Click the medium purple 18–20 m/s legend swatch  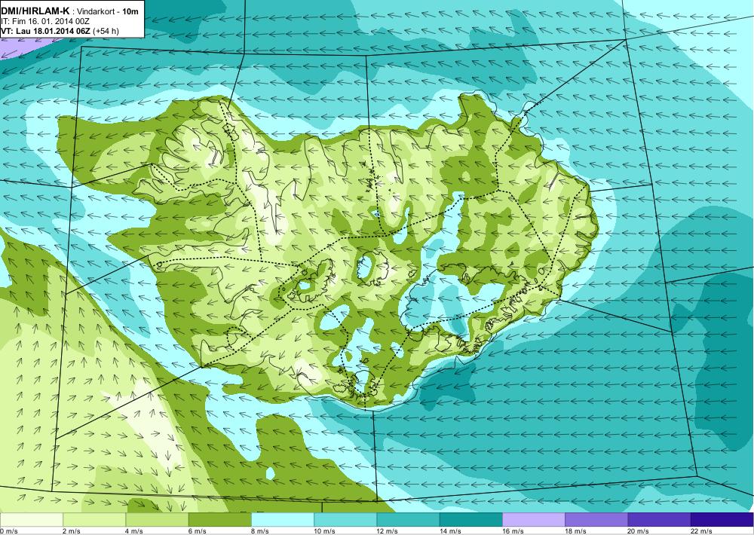point(596,520)
